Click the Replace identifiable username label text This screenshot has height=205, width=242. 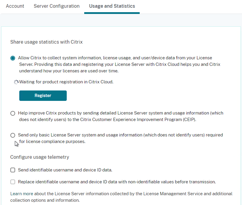point(117,182)
